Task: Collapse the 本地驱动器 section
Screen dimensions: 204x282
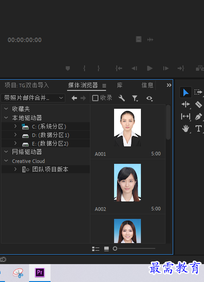Action: pyautogui.click(x=6, y=118)
